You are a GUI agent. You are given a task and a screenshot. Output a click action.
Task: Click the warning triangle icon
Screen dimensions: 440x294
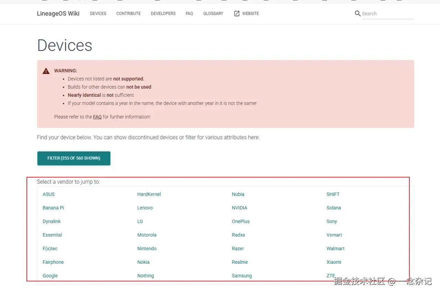[x=46, y=71]
